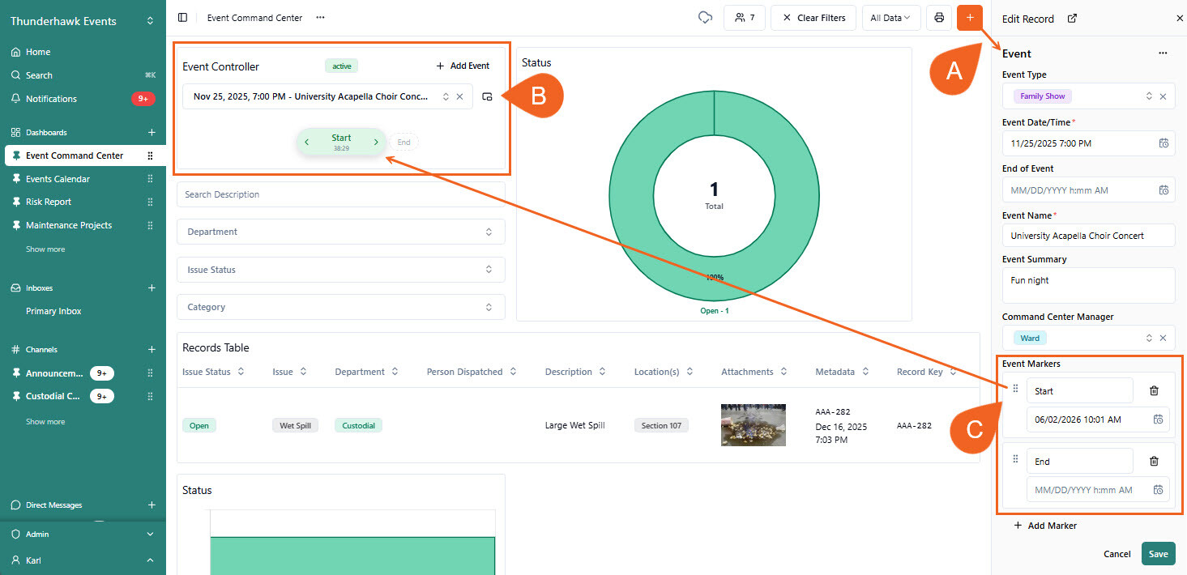1187x575 pixels.
Task: Click Add Event in Event Controller
Action: click(x=463, y=66)
